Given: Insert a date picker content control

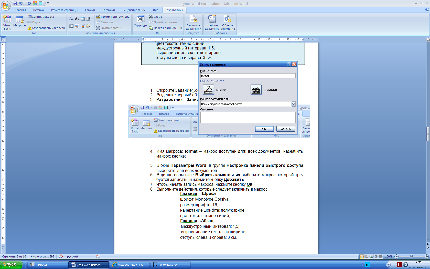Looking at the screenshot, I should tap(77, 26).
